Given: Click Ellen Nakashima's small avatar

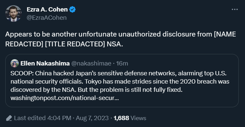Looking at the screenshot, I should coord(15,63).
